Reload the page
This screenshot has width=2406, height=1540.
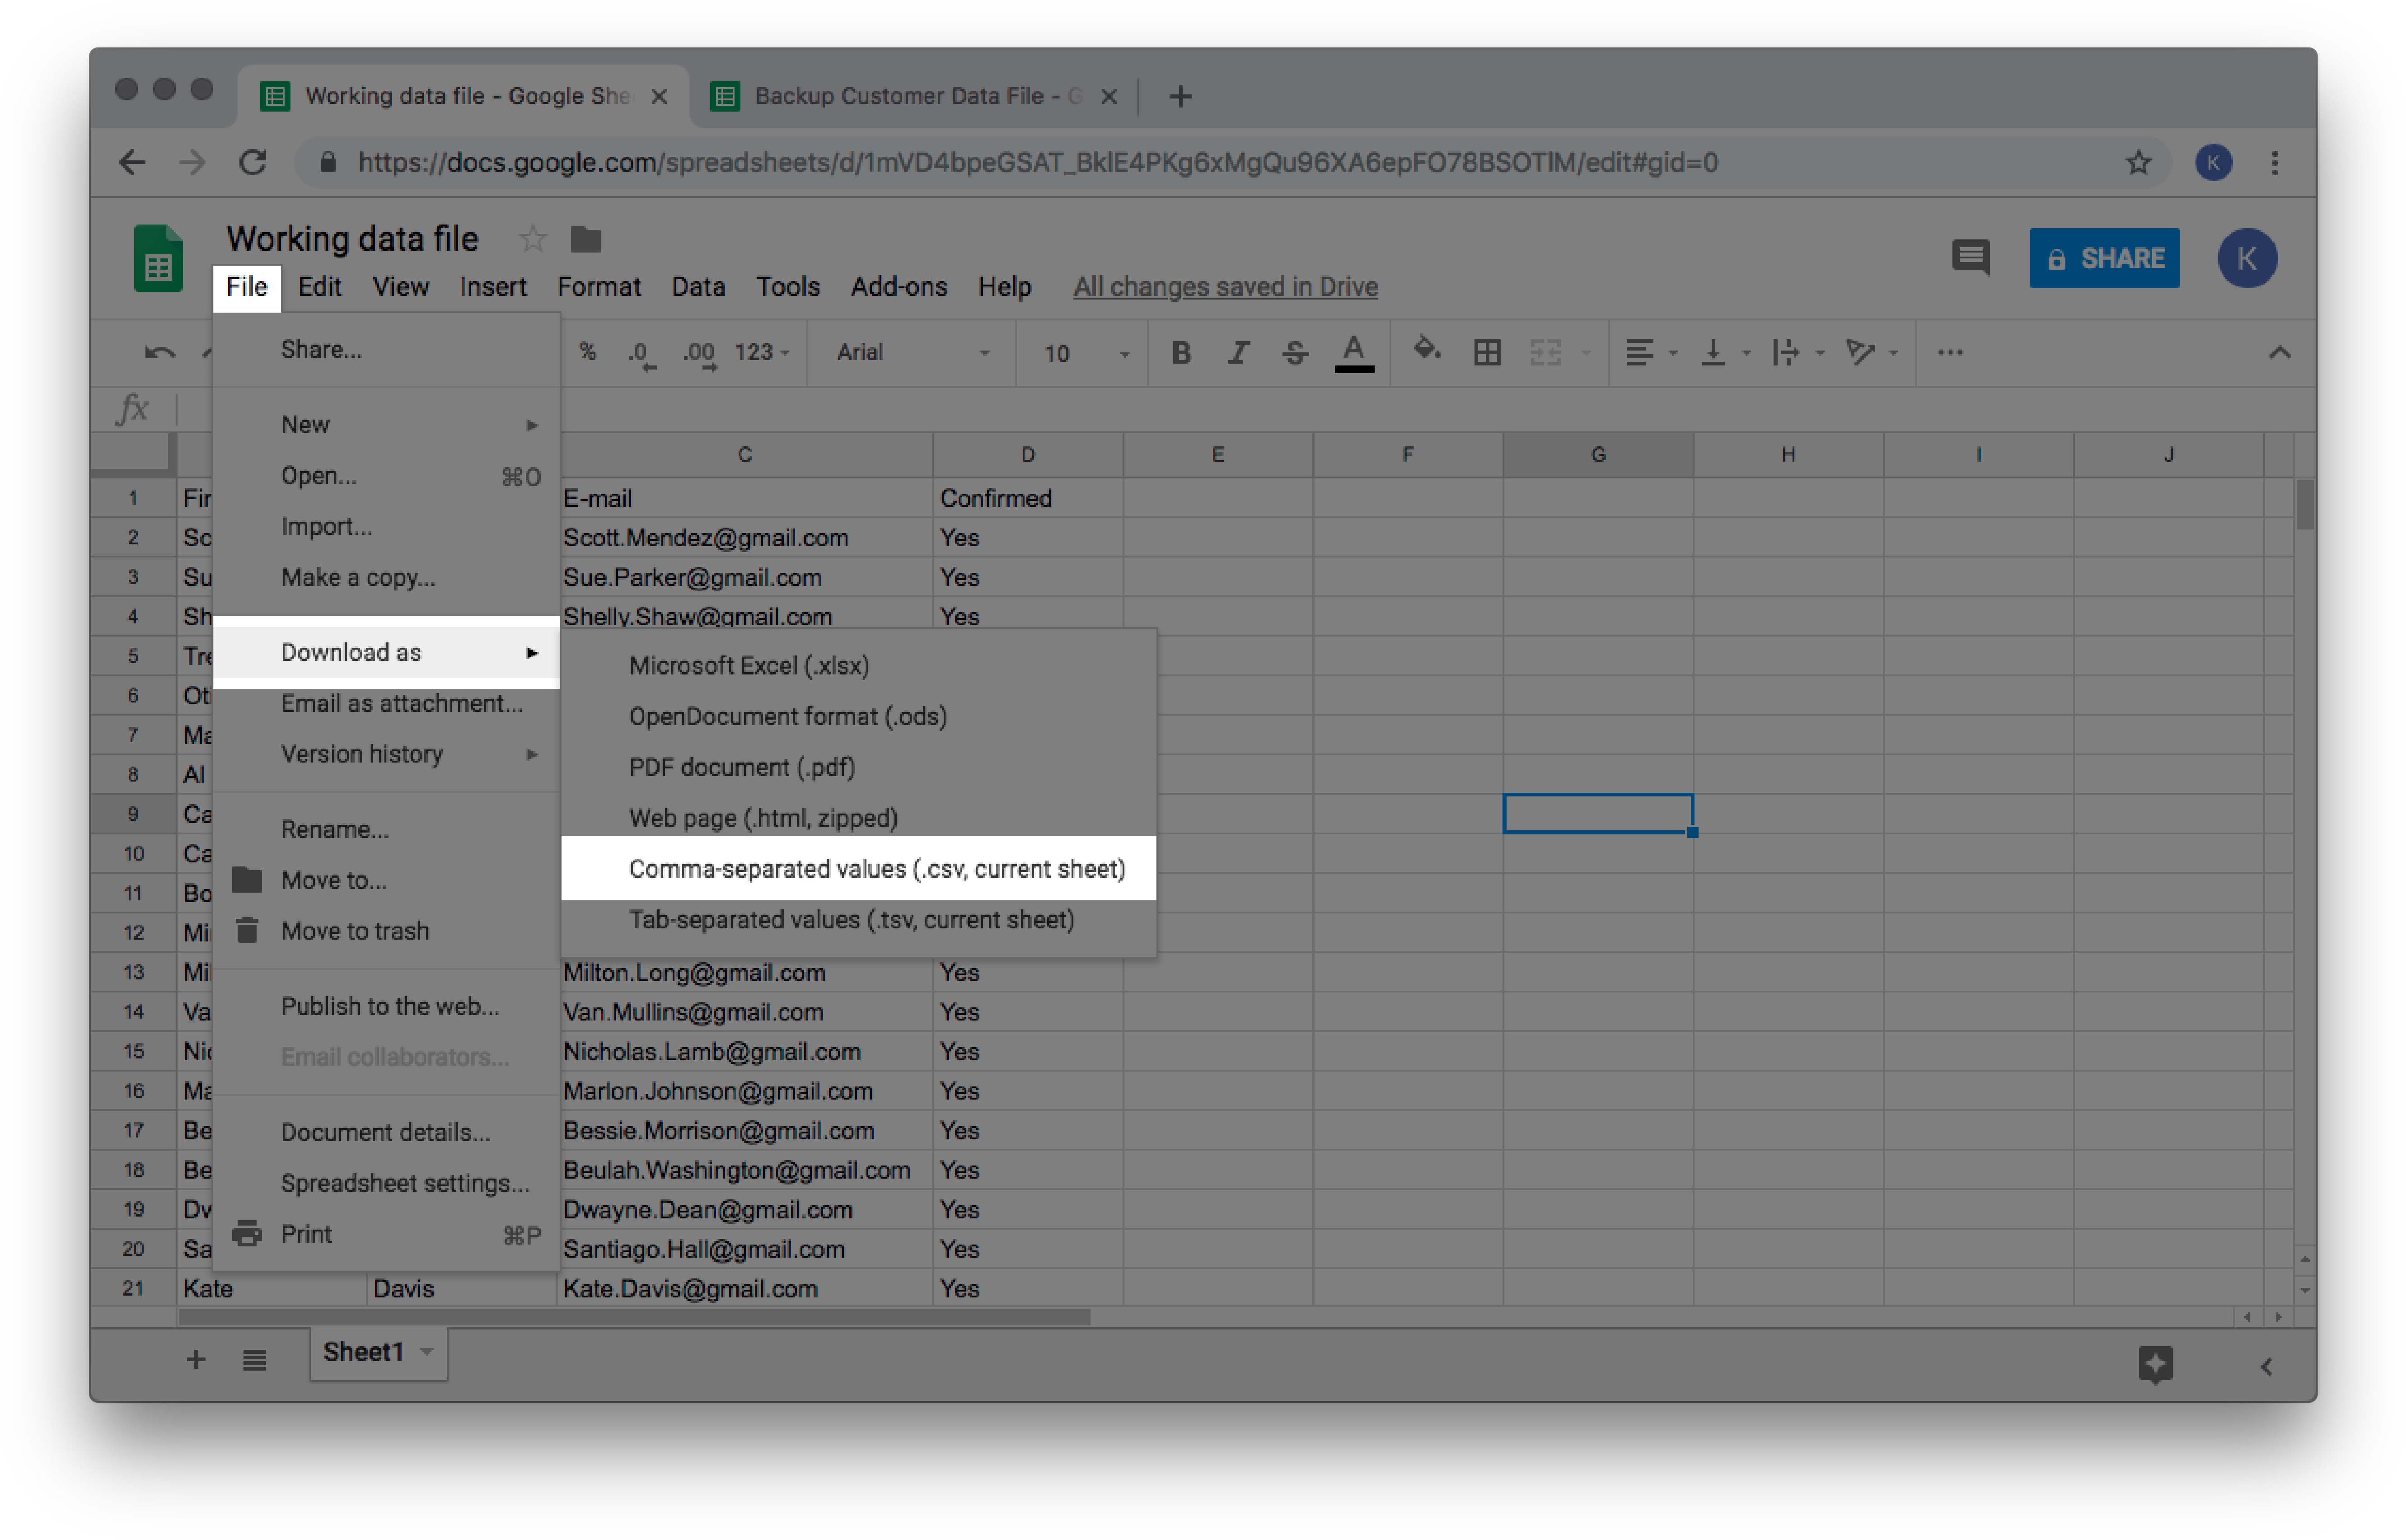click(253, 162)
